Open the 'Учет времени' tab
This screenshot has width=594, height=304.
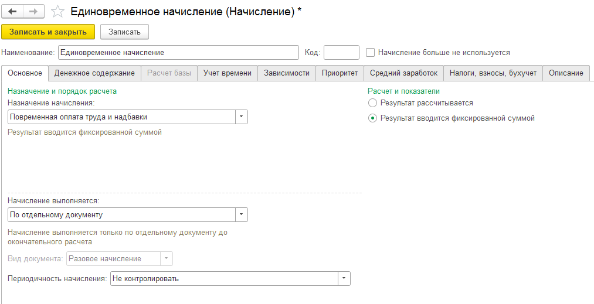click(228, 73)
